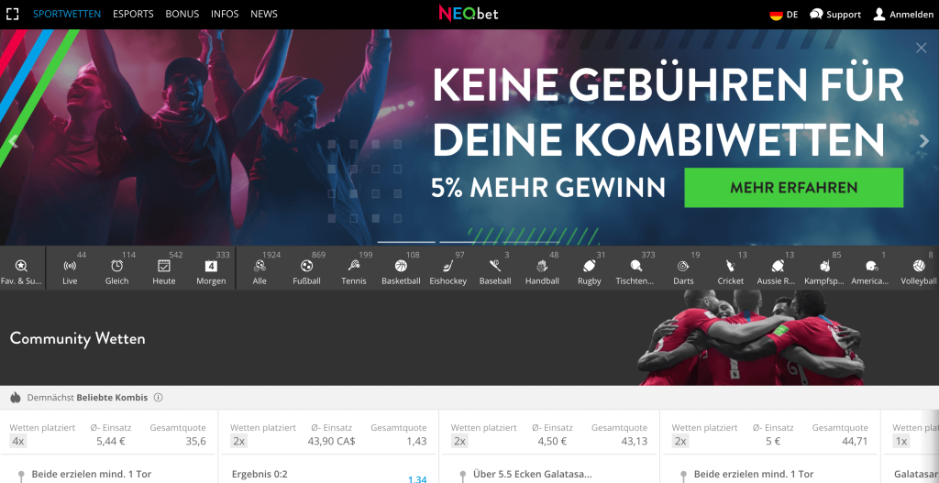Toggle fullscreen mode icon

13,15
